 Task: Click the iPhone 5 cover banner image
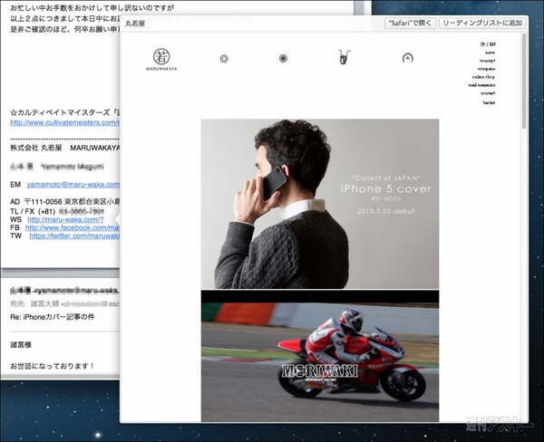point(320,204)
